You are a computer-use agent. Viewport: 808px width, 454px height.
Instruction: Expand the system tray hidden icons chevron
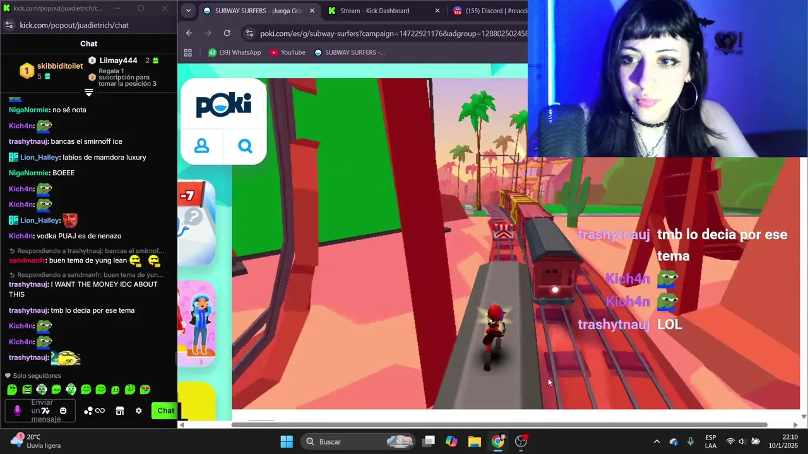coord(656,441)
